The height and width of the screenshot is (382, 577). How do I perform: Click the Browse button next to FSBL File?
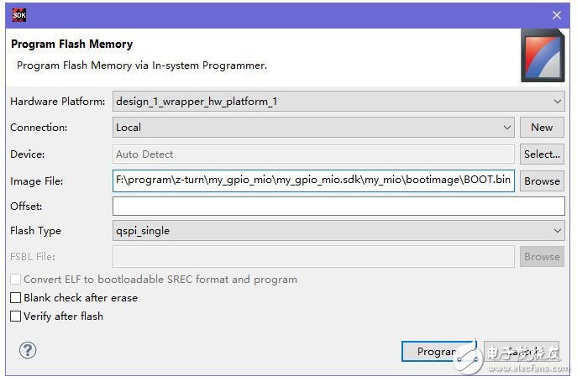pyautogui.click(x=542, y=257)
